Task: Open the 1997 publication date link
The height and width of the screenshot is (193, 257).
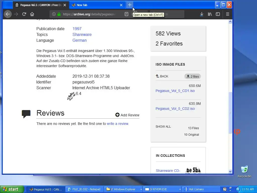Action: 77,29
